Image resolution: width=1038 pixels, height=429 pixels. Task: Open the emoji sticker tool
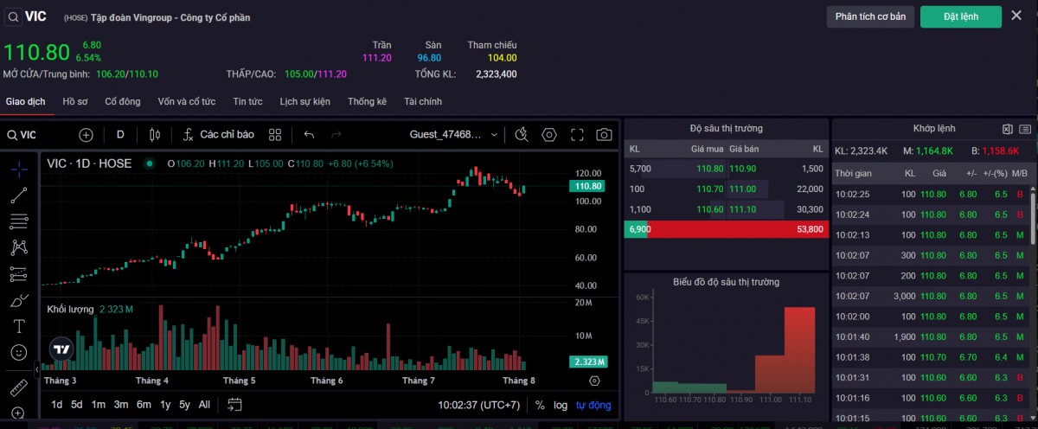point(18,353)
